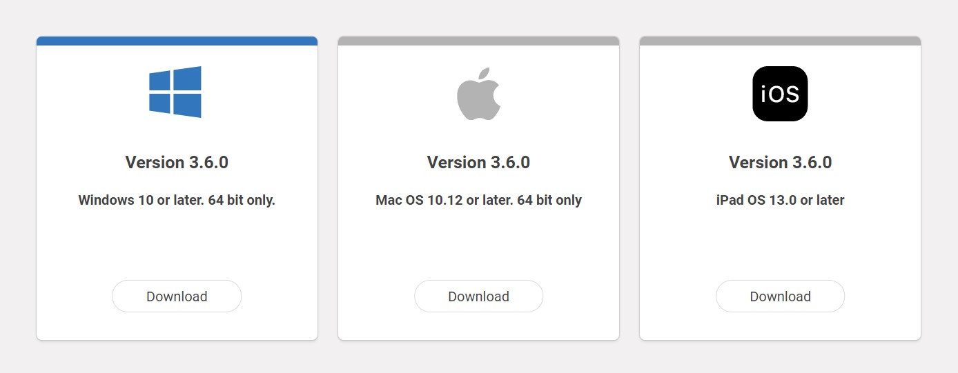Click the Windows 10 or later requirement text
This screenshot has height=373, width=958.
[x=177, y=200]
